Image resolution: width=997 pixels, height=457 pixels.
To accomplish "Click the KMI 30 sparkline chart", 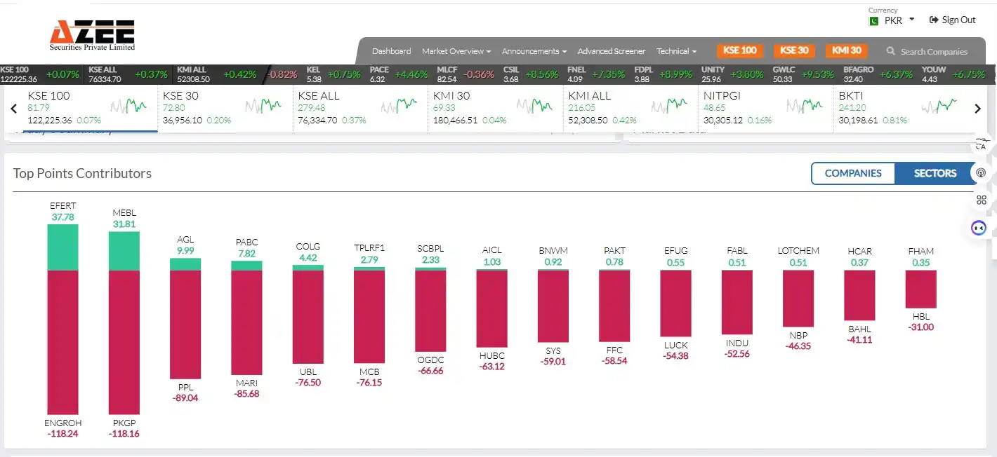I will pos(534,106).
